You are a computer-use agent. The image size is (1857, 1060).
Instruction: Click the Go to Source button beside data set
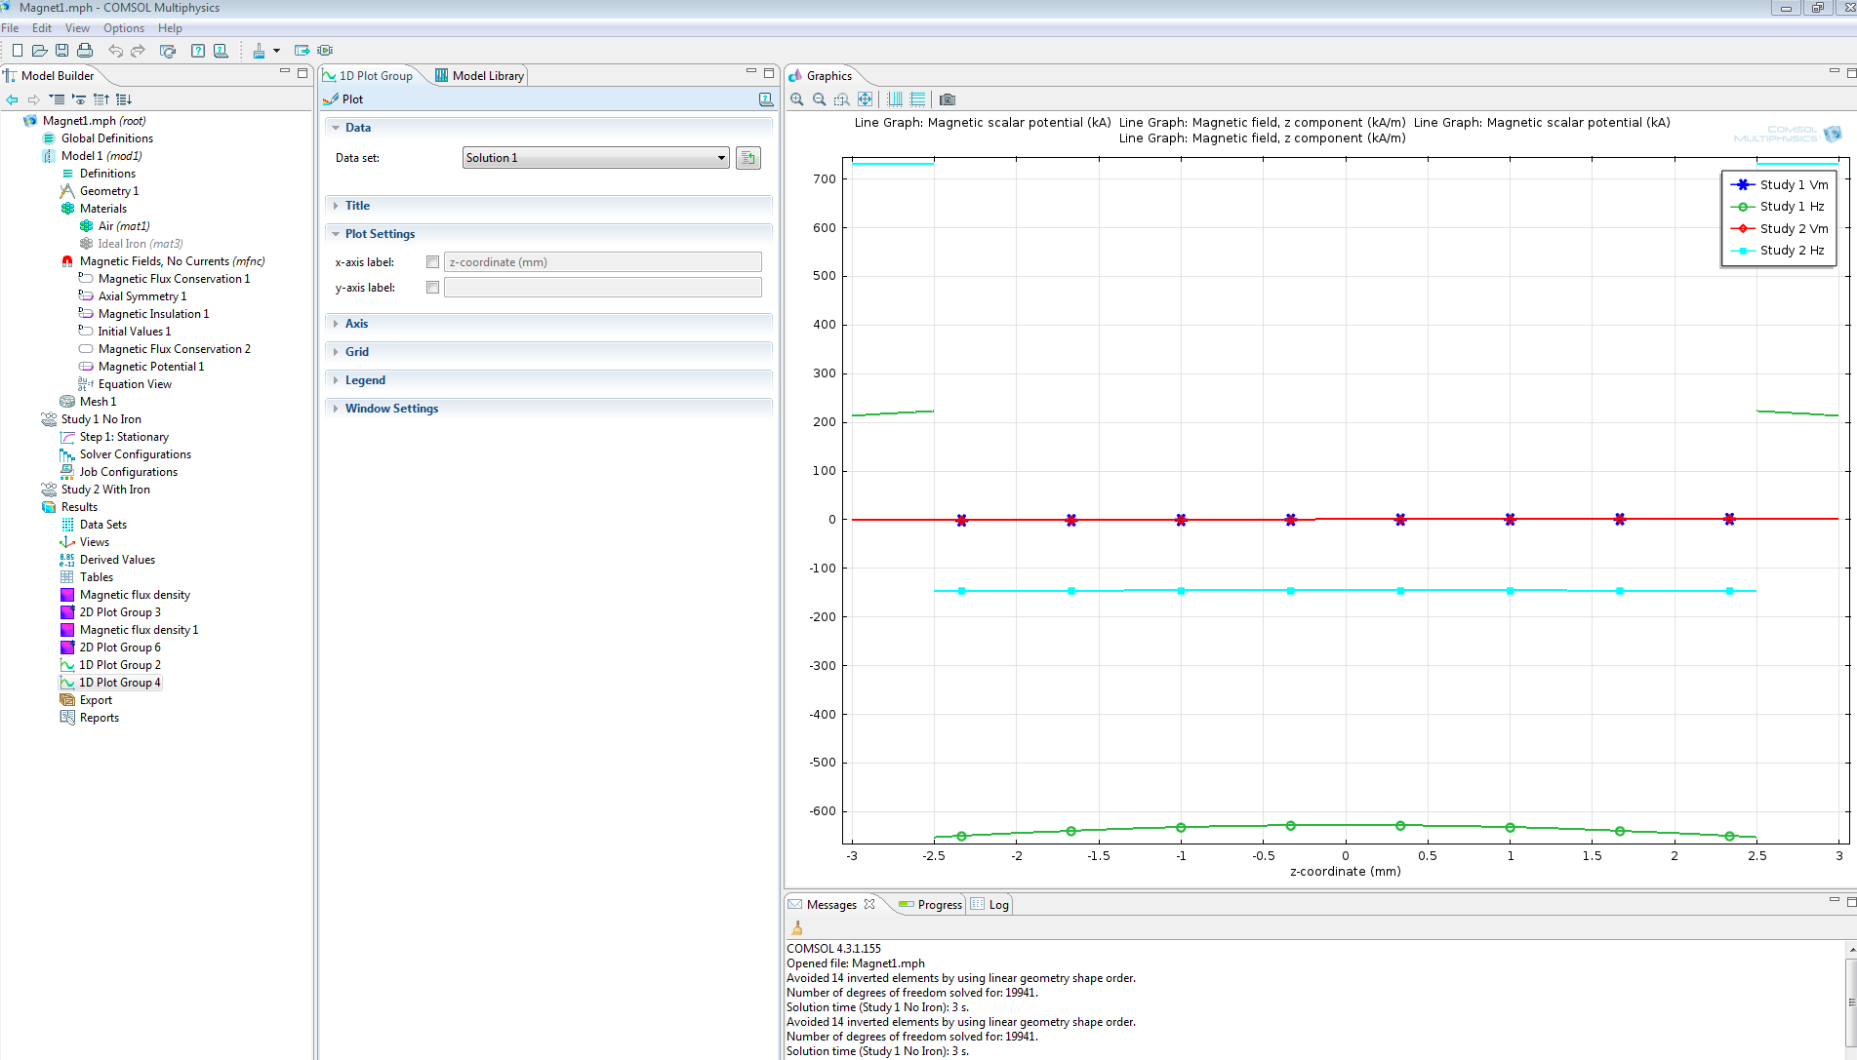[x=748, y=158]
